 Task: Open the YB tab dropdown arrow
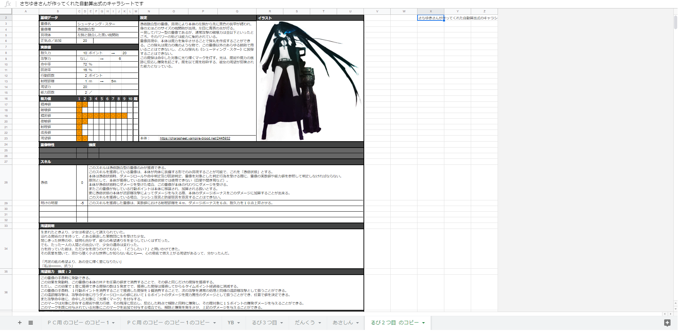point(239,323)
